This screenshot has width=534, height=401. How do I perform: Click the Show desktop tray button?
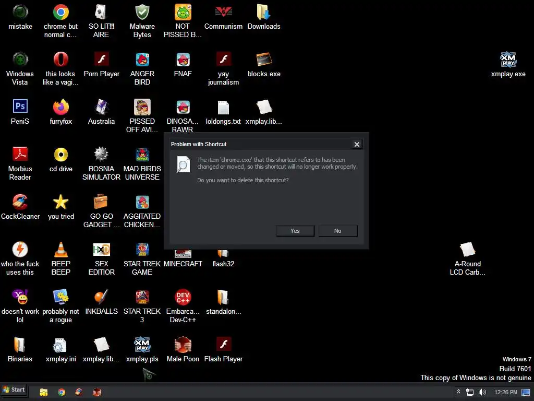coord(526,392)
